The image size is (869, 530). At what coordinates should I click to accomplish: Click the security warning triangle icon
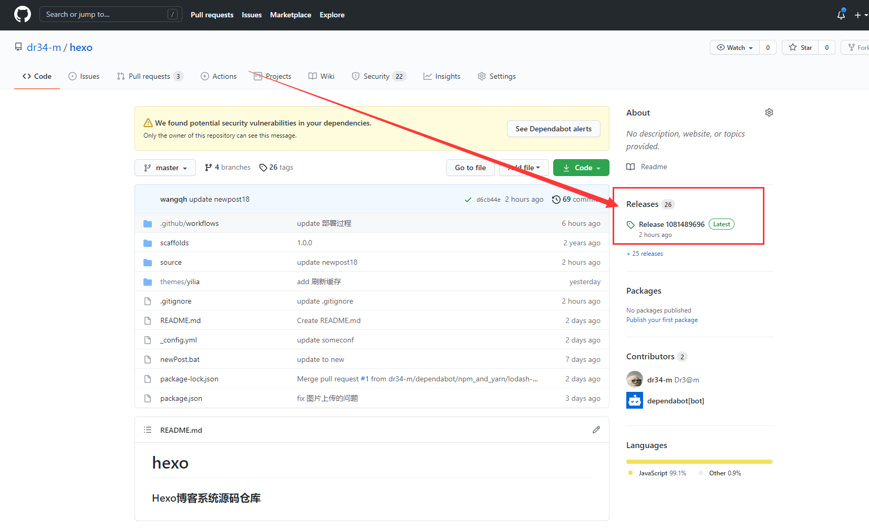coord(148,123)
